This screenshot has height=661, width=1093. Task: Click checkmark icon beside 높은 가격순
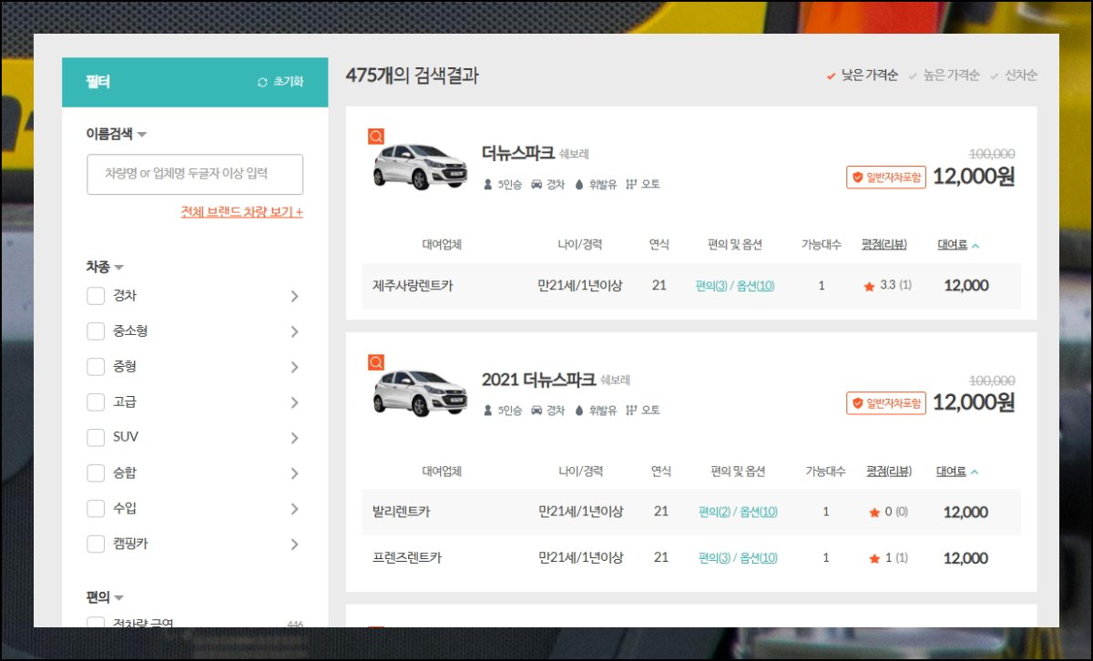[913, 76]
